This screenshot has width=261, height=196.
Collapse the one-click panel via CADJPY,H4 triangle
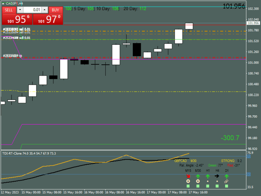(x=3, y=3)
